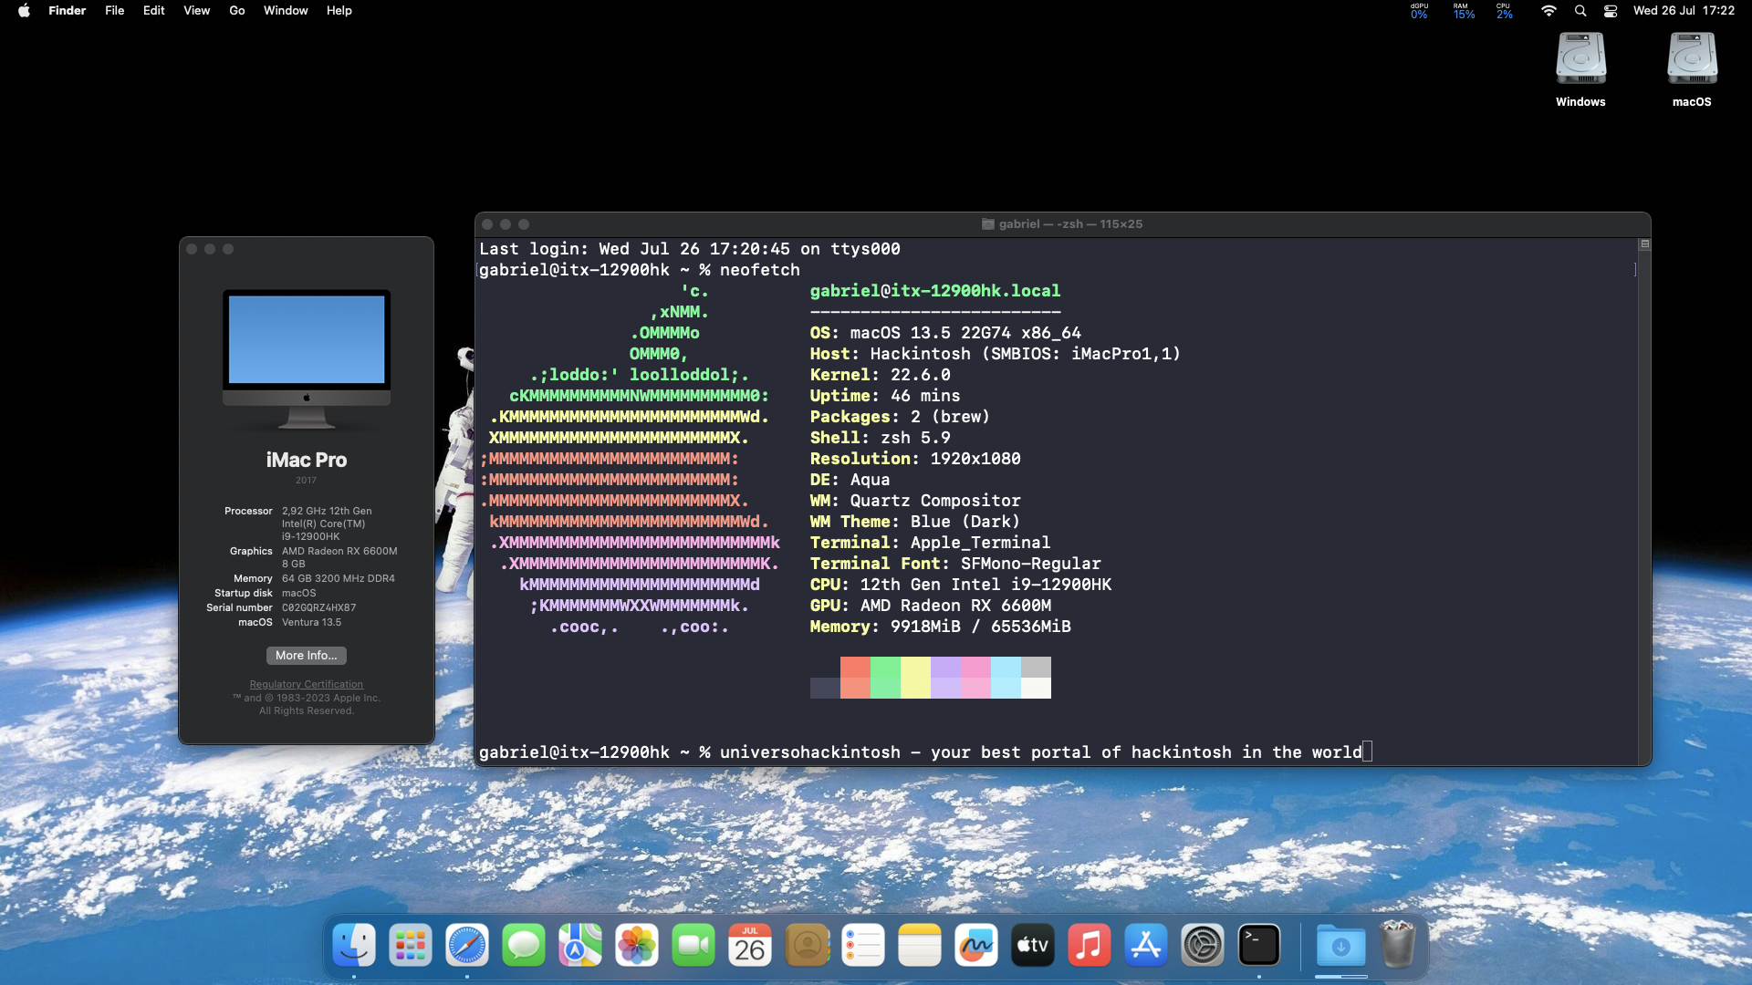Click the CPU 2% menu bar indicator
Viewport: 1752px width, 985px height.
[1504, 11]
